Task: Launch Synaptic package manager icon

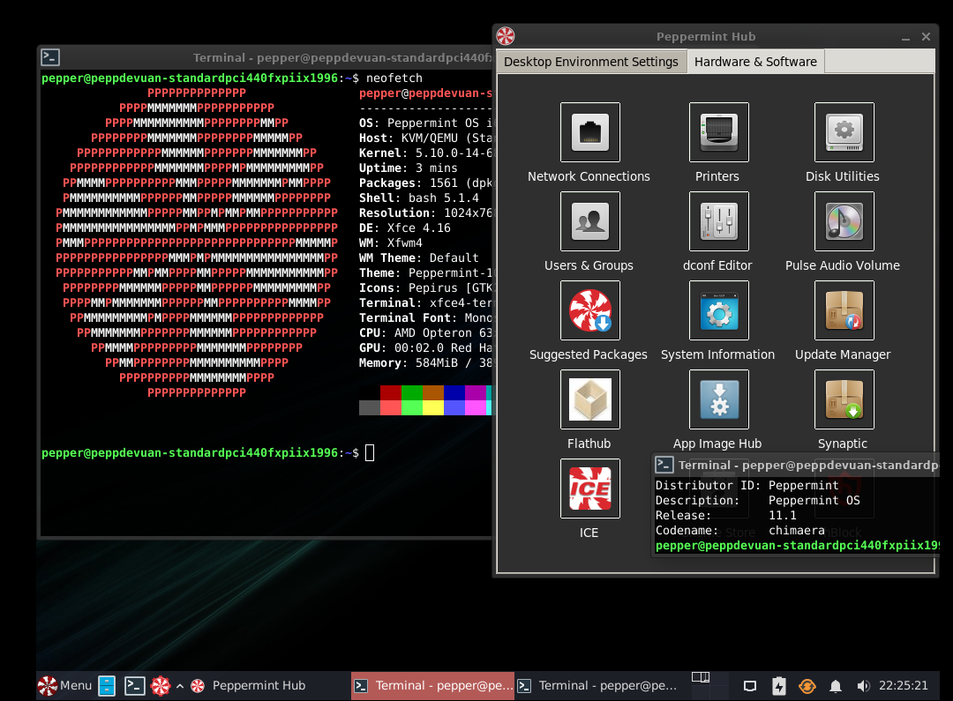Action: tap(844, 399)
